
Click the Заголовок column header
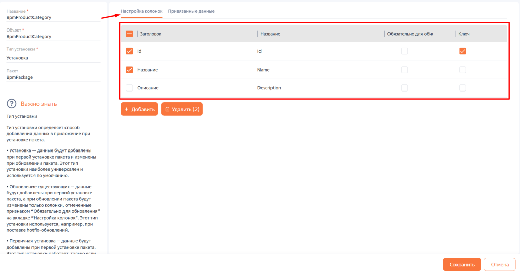(150, 34)
